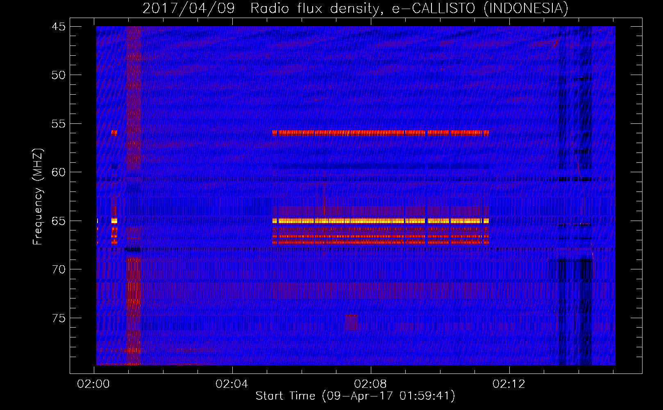Click the 65 frequency tick label
This screenshot has height=410, width=663.
(59, 221)
